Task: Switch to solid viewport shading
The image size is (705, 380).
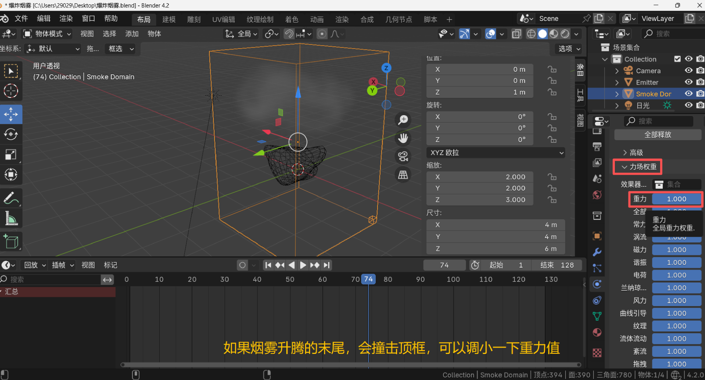Action: pyautogui.click(x=542, y=34)
